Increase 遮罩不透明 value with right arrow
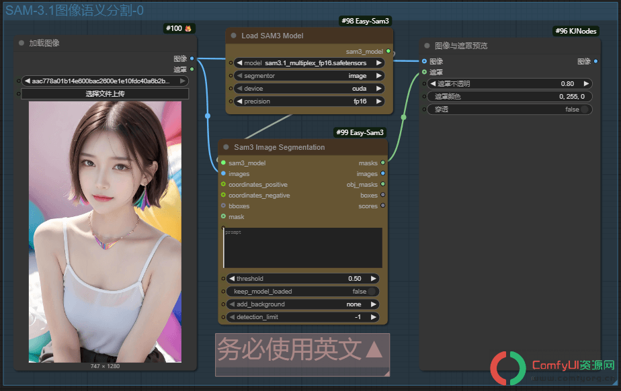This screenshot has width=621, height=391. pos(587,83)
